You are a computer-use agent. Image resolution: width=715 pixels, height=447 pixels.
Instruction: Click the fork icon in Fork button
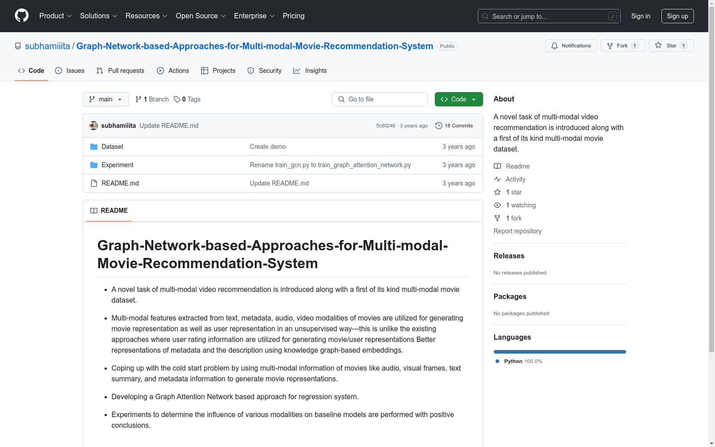coord(610,46)
